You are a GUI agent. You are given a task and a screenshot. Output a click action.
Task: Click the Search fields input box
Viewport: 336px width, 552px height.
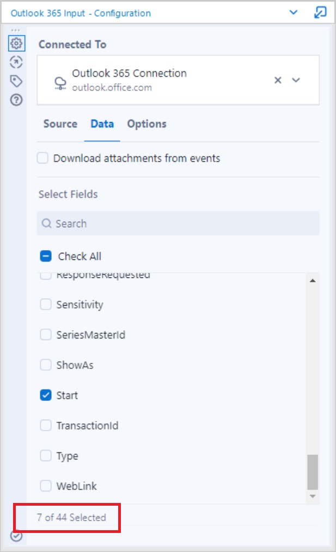coord(179,223)
